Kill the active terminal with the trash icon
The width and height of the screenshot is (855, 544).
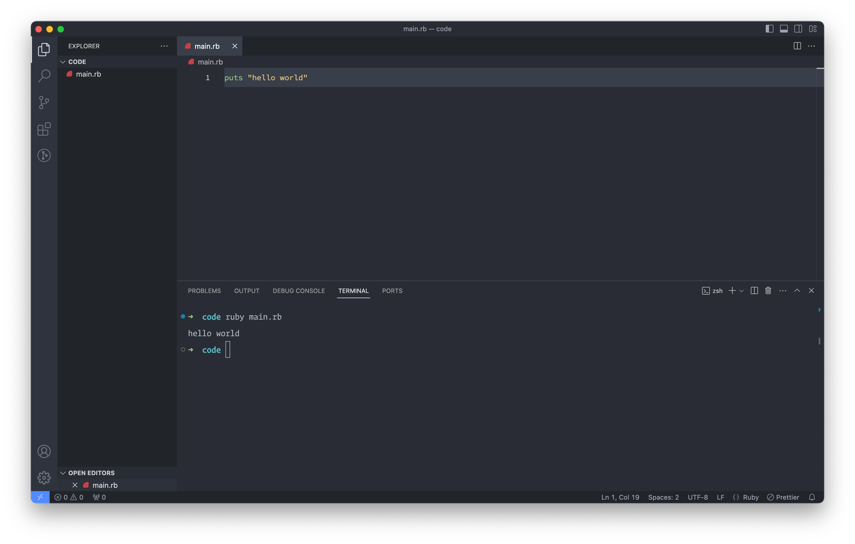tap(768, 291)
